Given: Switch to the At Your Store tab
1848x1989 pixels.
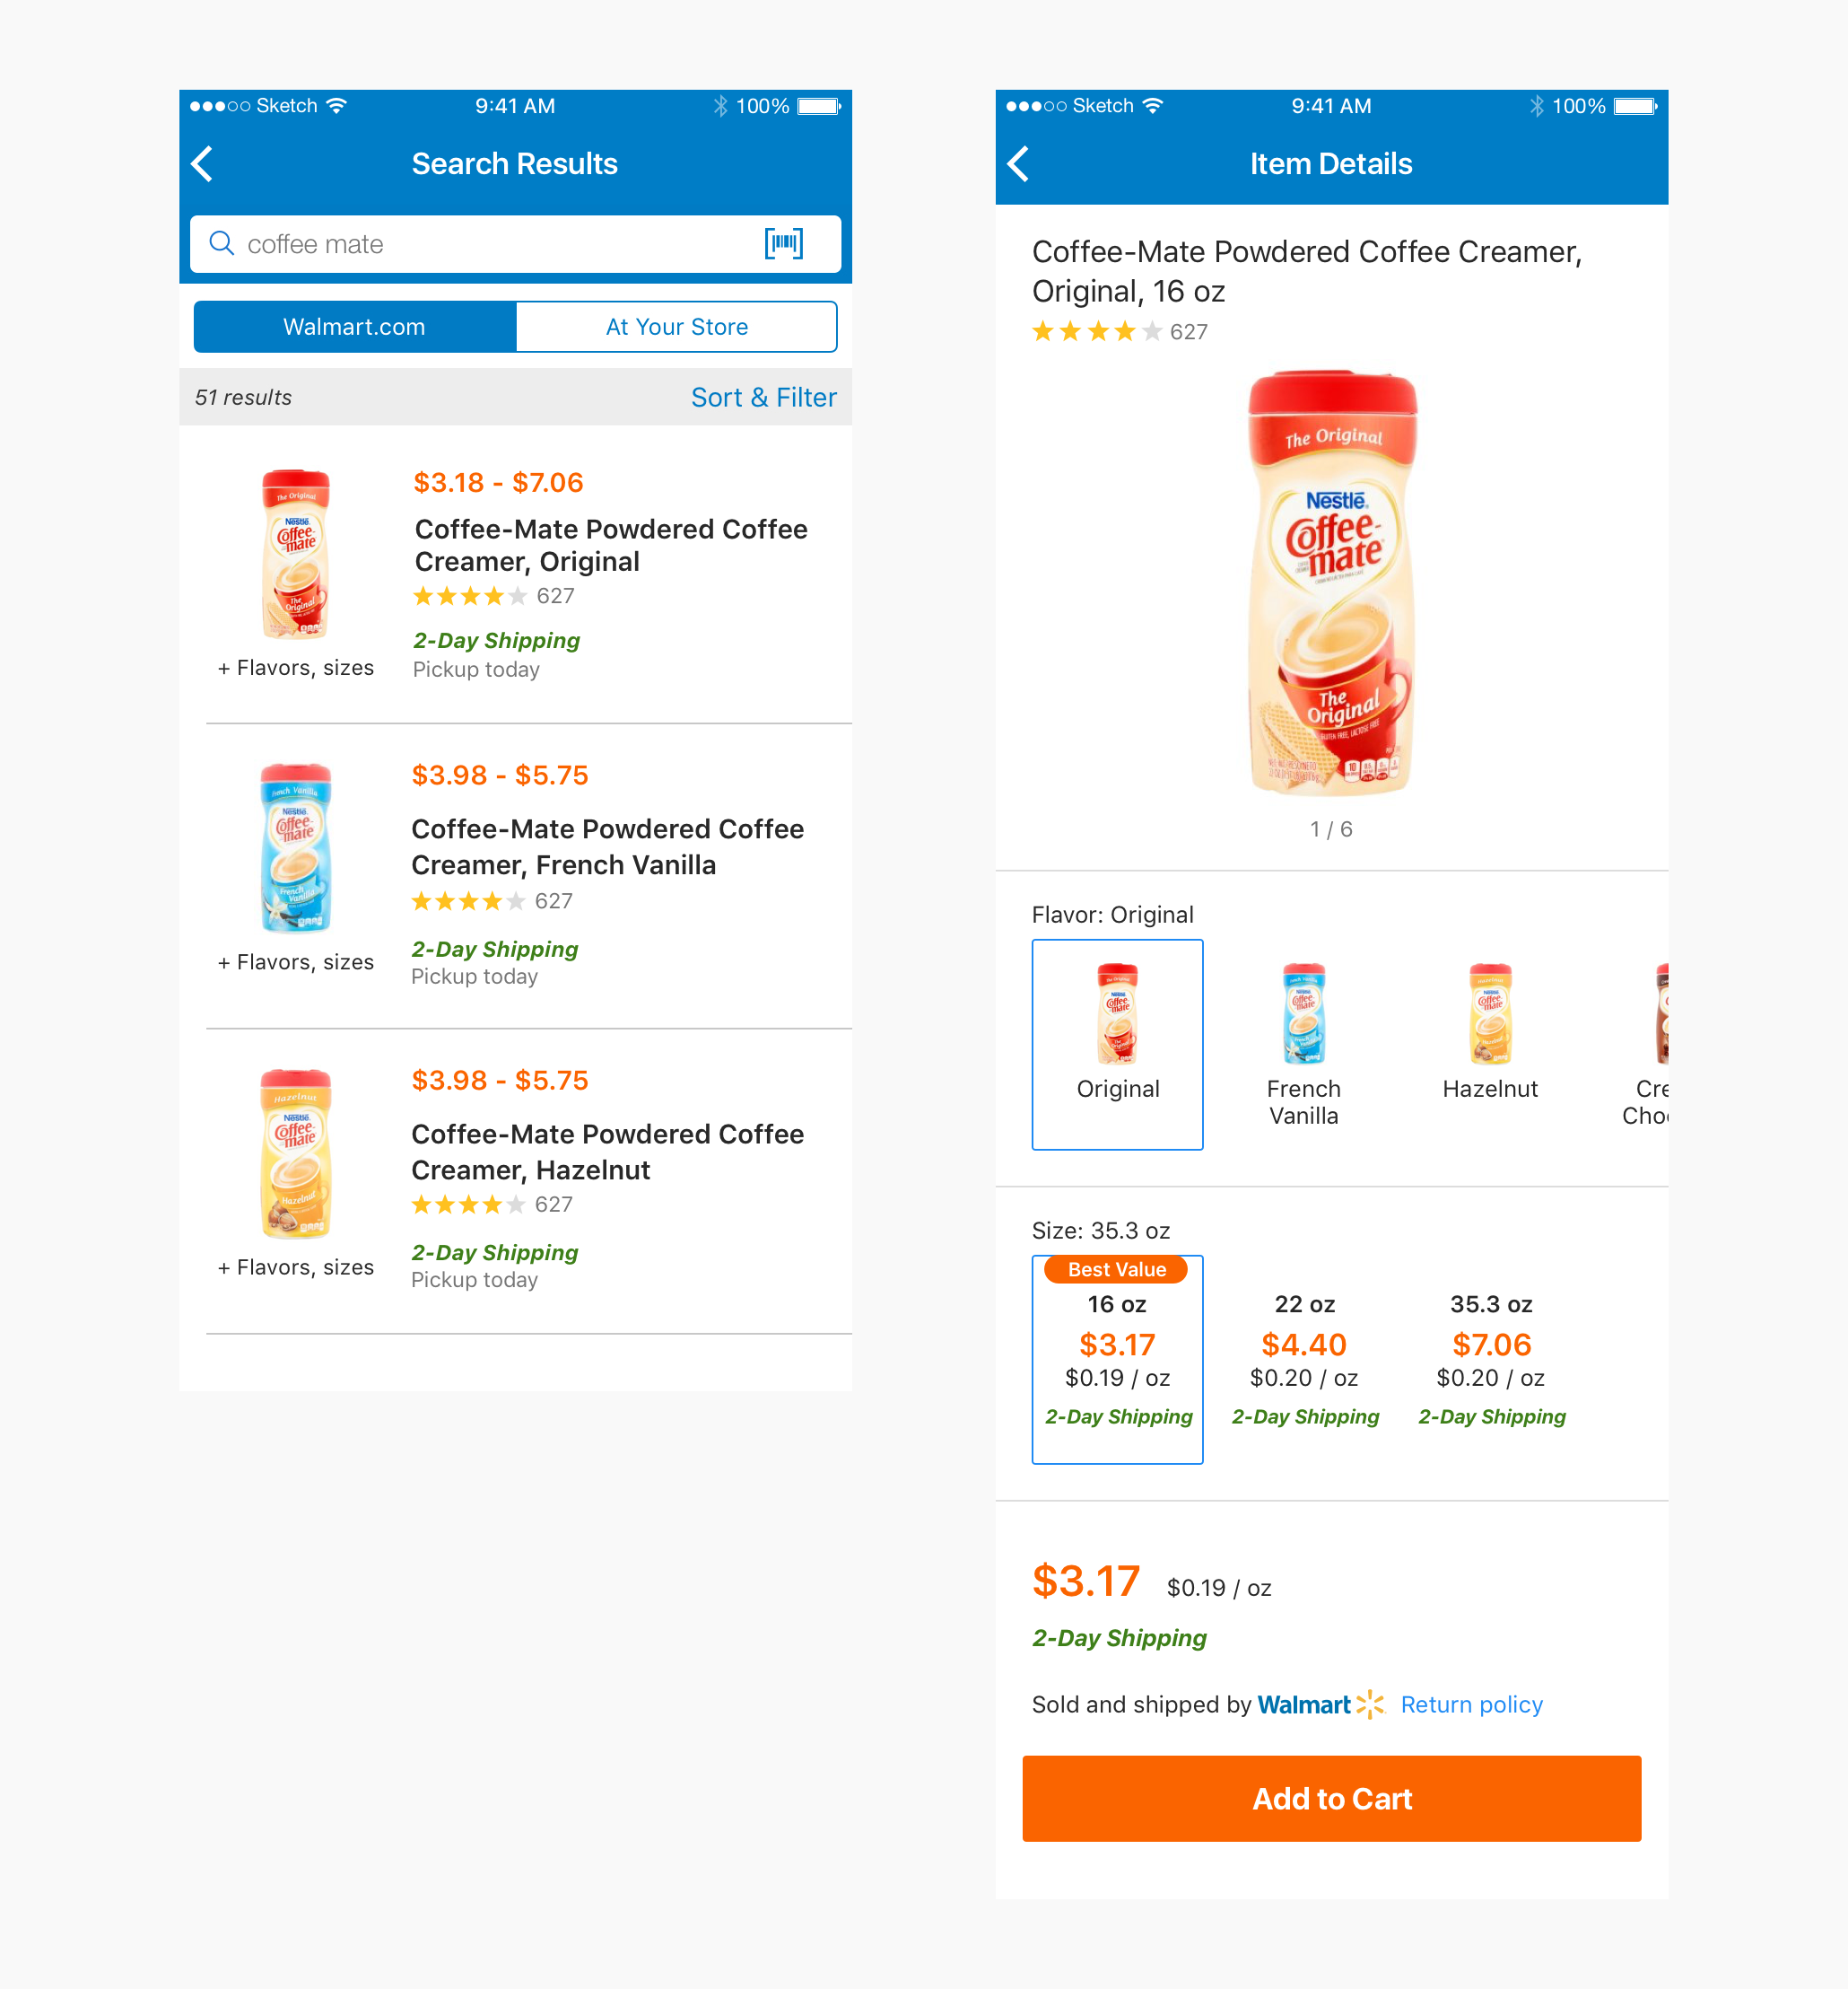Looking at the screenshot, I should pos(676,328).
